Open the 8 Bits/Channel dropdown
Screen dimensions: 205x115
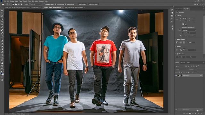point(189,33)
